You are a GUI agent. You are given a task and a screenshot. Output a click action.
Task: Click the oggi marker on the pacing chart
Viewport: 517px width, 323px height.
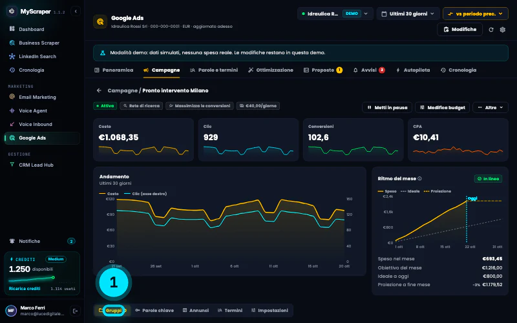coord(472,198)
